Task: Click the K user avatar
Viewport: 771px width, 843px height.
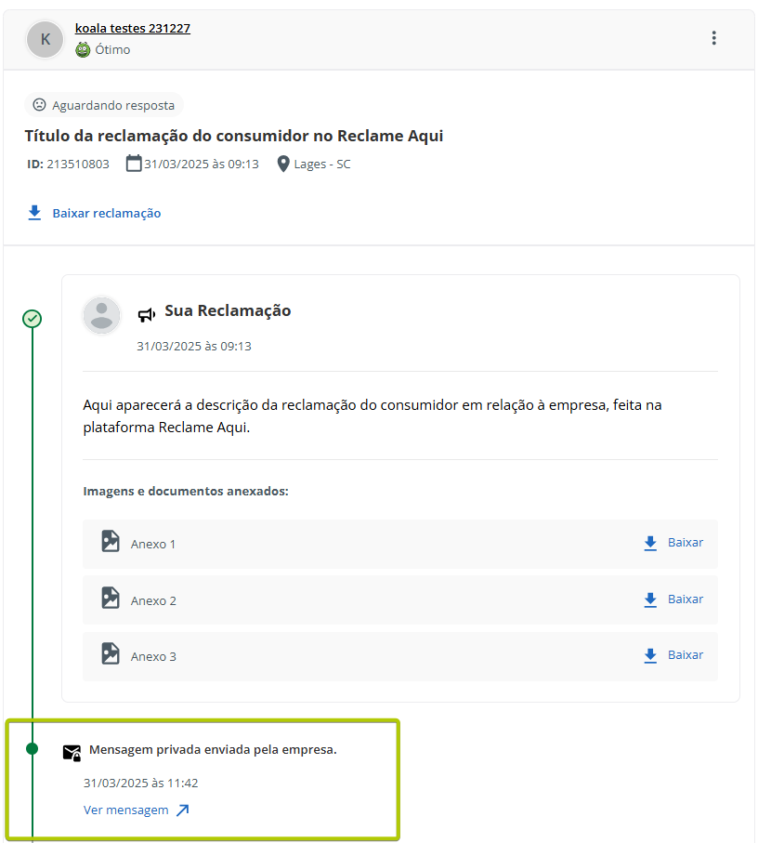Action: click(46, 40)
